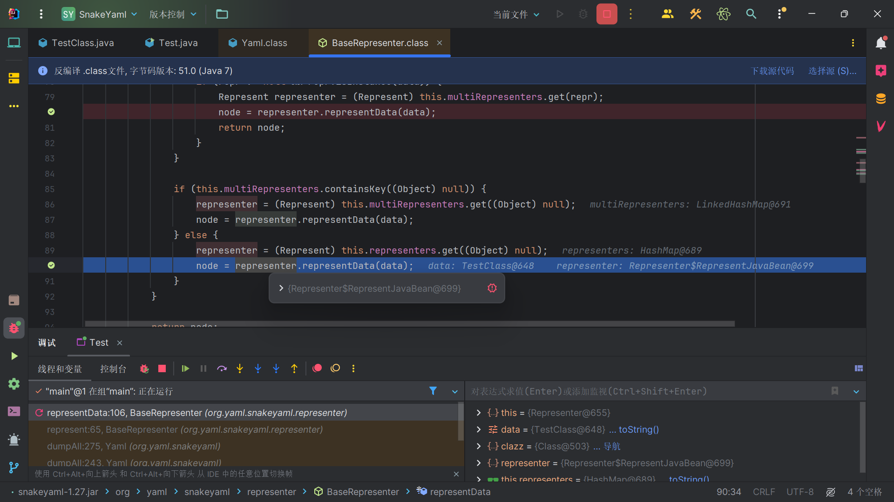Open the SnakeYaml project dropdown

point(100,14)
